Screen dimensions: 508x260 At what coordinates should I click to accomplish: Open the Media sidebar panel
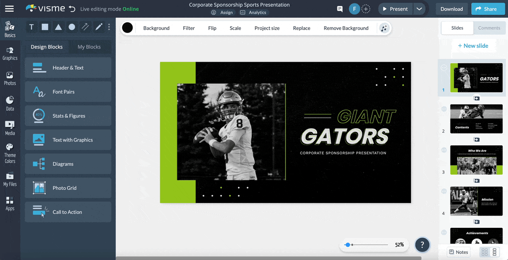tap(10, 128)
